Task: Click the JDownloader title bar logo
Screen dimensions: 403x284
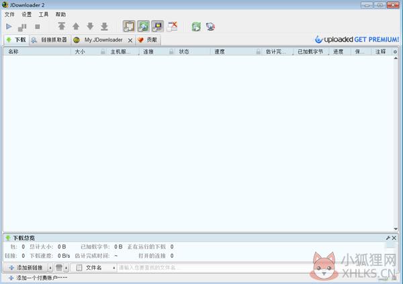Action: (5, 5)
